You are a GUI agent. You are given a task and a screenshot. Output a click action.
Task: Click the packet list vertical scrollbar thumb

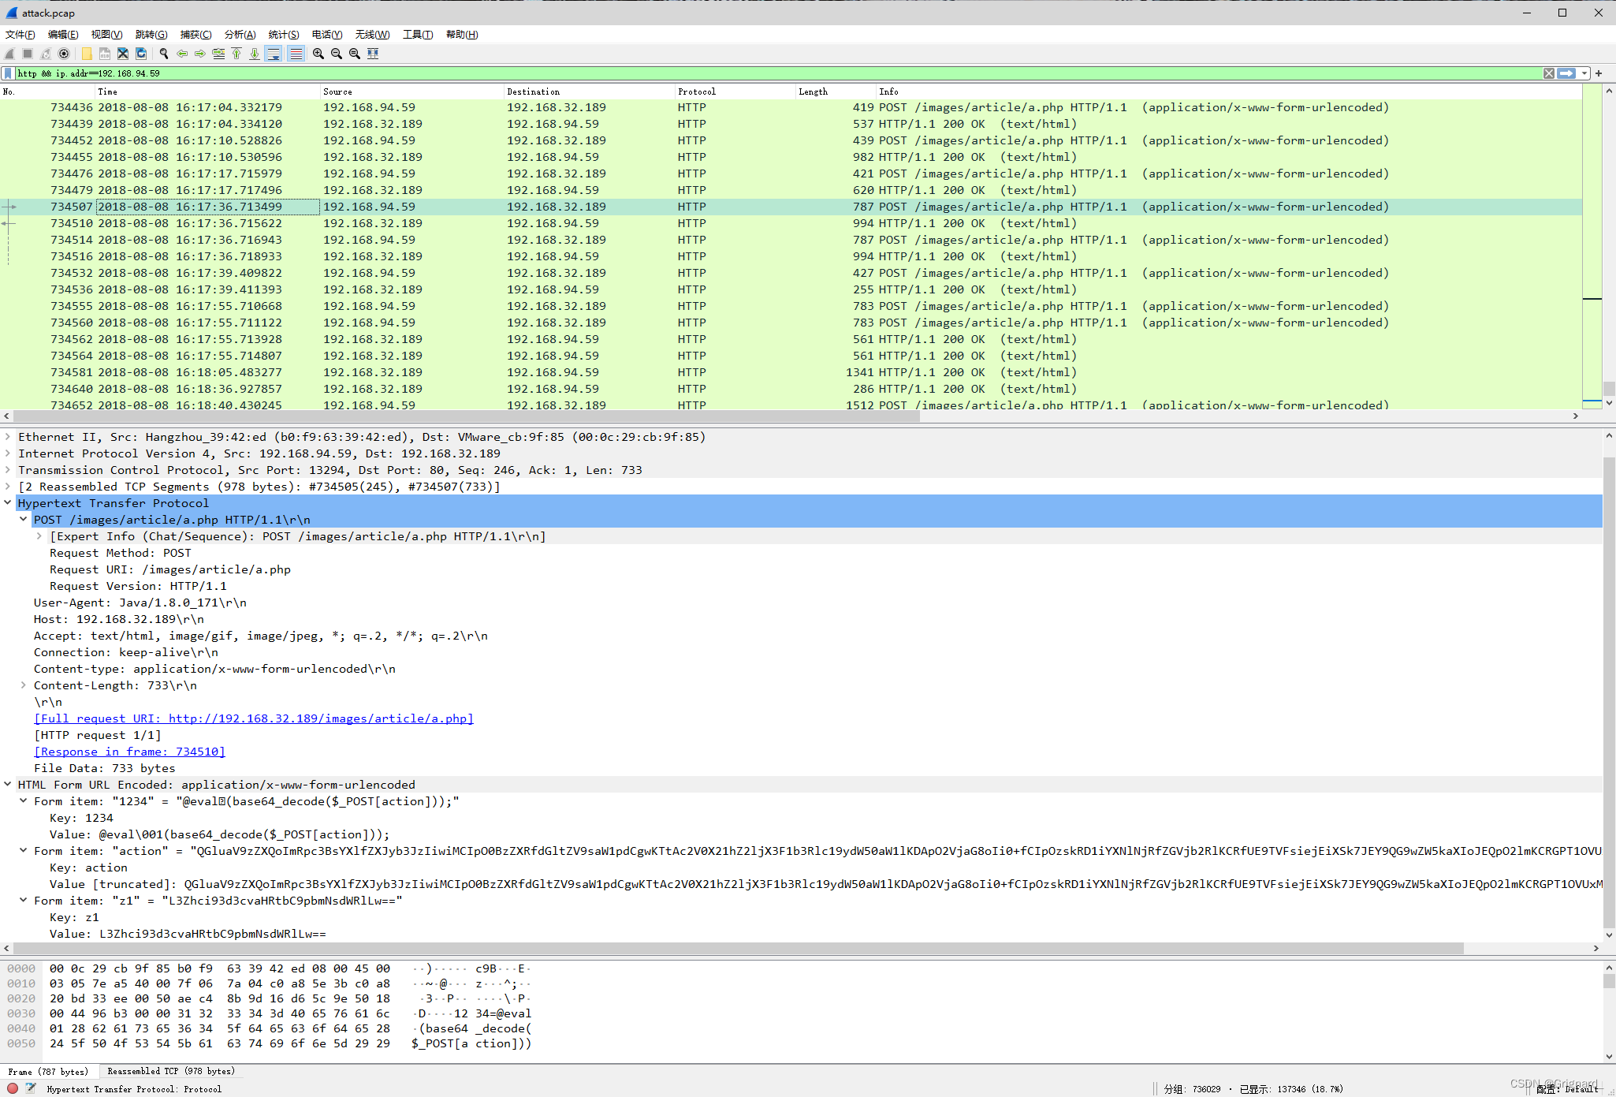(x=1609, y=388)
